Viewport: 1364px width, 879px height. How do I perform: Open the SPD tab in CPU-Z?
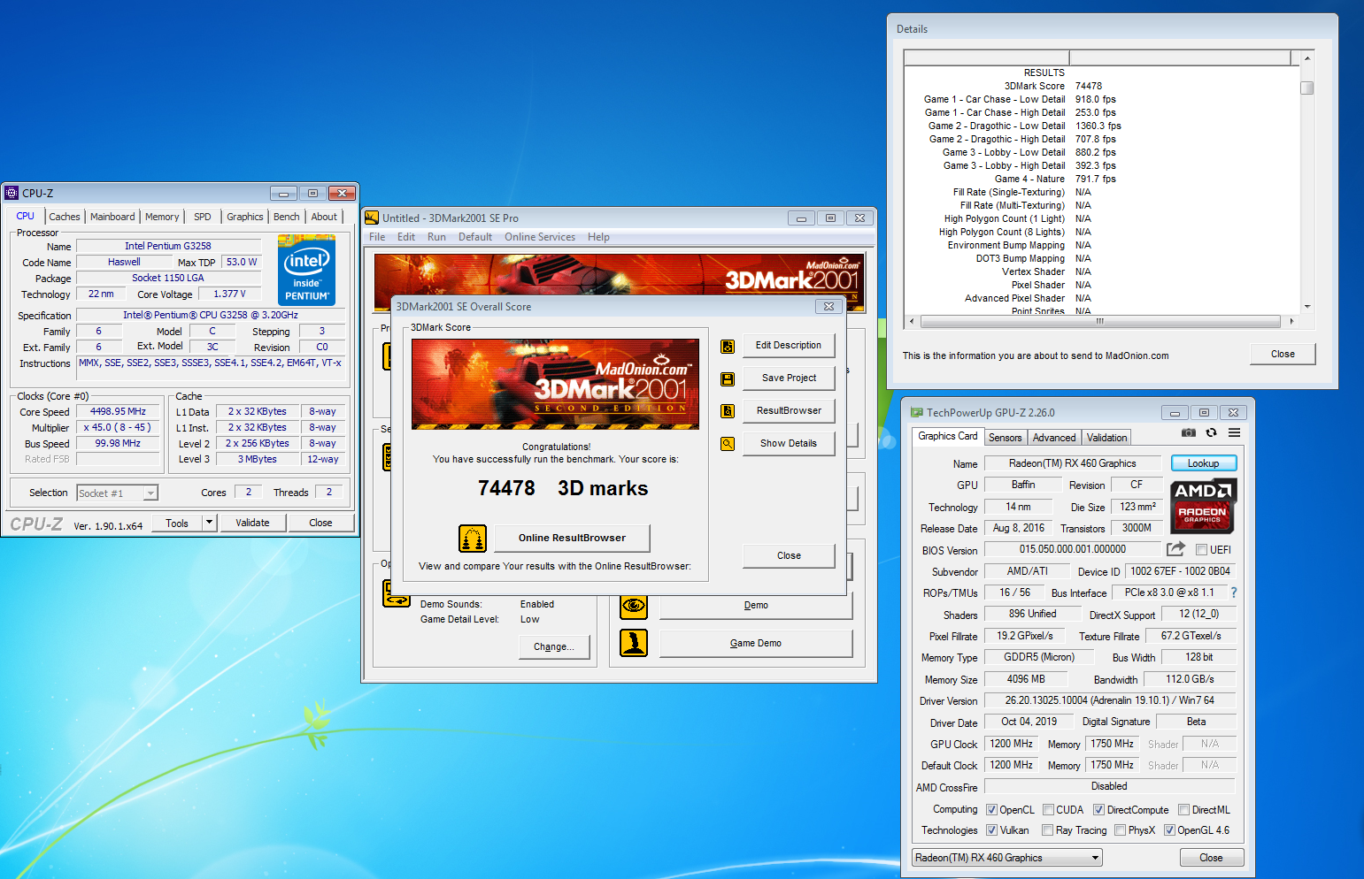tap(203, 217)
